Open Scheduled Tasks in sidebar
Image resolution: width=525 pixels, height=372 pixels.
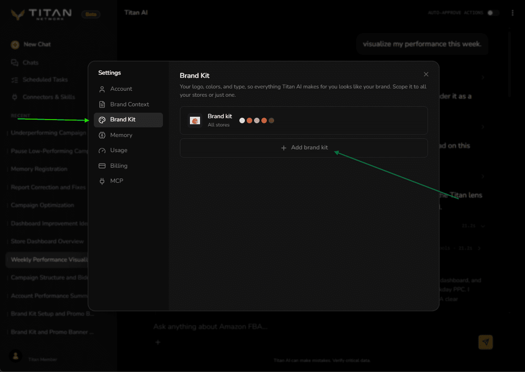[45, 80]
